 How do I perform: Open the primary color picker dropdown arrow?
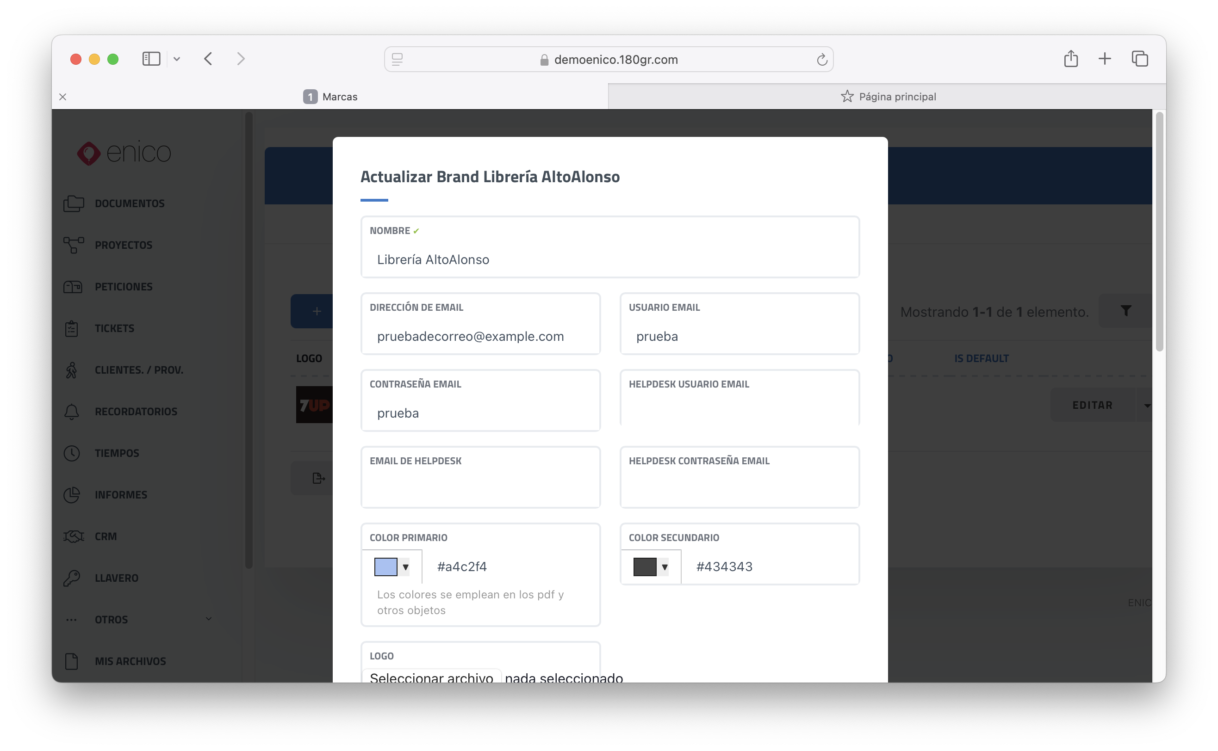tap(405, 567)
